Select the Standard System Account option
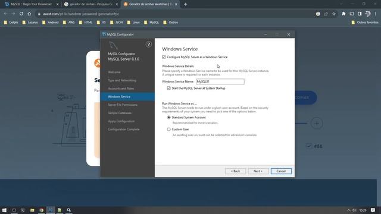Screen dimensions: 381x214 tap(168, 118)
